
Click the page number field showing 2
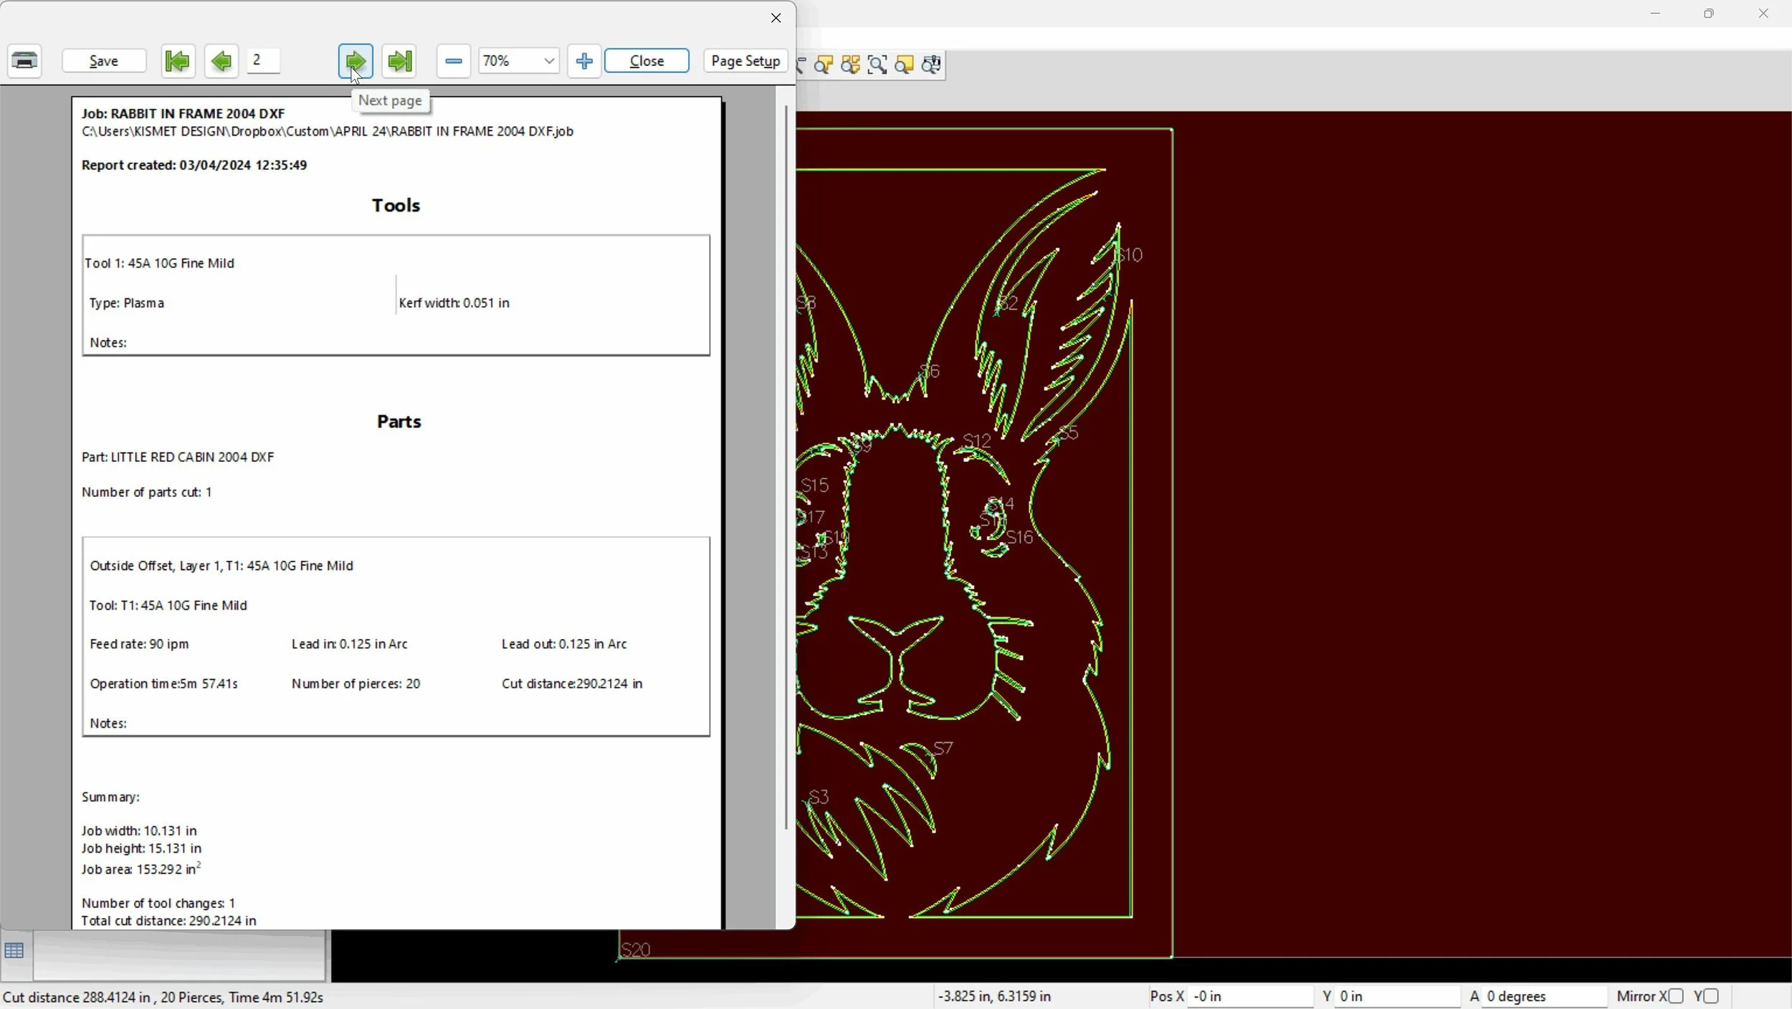point(263,60)
